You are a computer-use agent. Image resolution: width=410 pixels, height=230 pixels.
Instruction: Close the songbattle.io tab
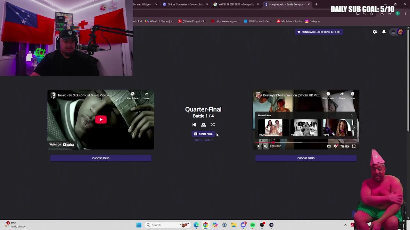pos(309,4)
